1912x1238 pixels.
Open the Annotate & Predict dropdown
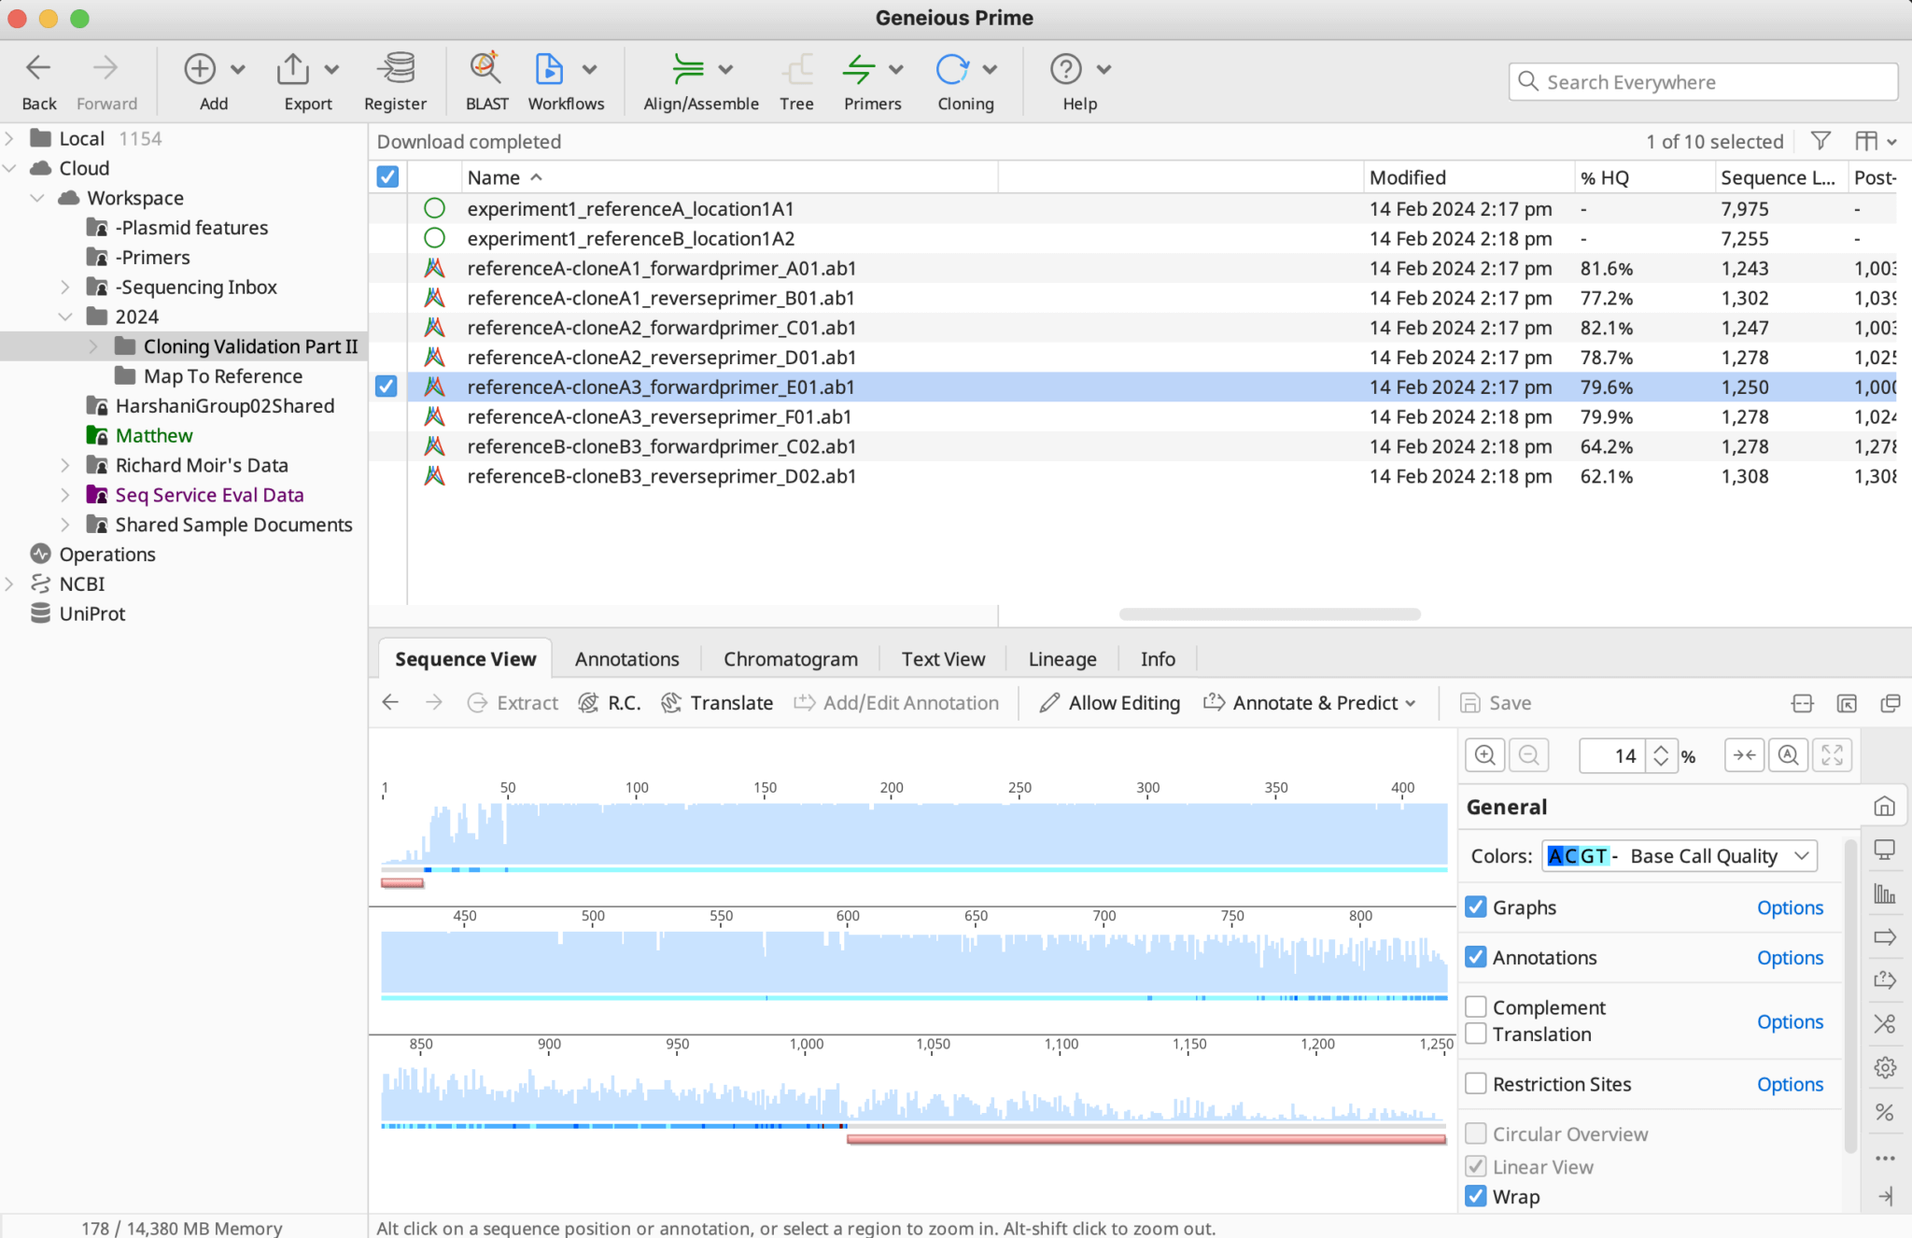coord(1311,702)
